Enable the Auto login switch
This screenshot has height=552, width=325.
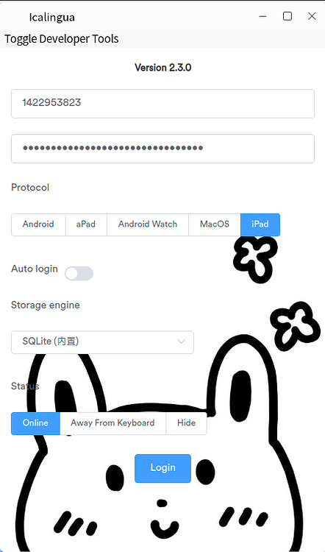coord(79,274)
